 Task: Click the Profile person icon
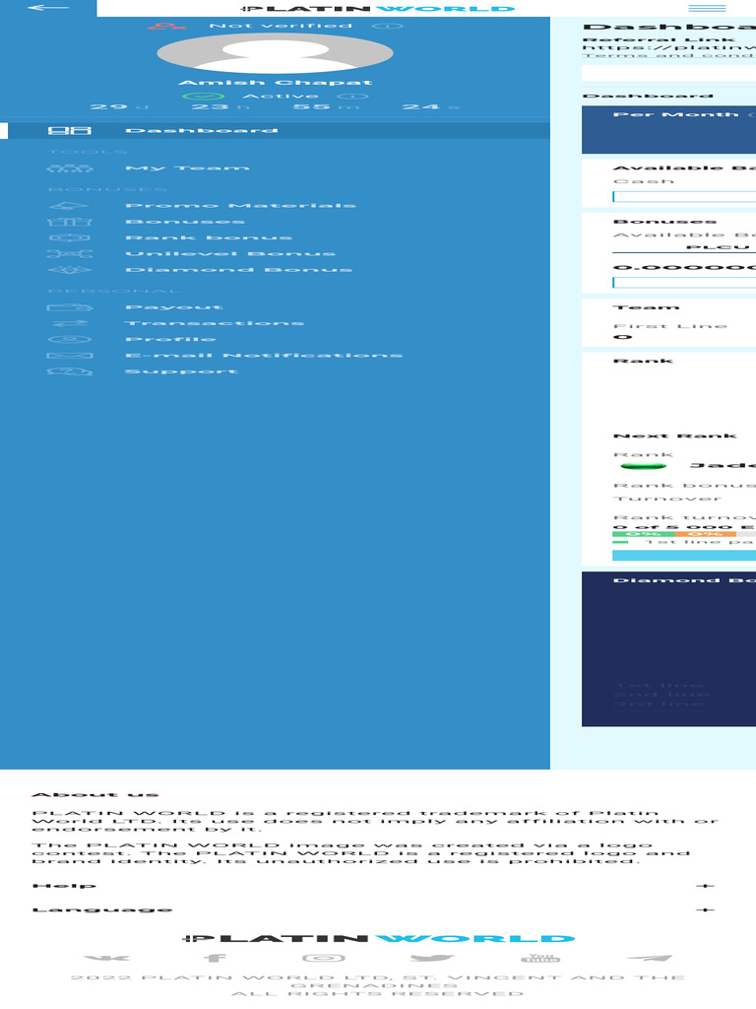tap(70, 340)
